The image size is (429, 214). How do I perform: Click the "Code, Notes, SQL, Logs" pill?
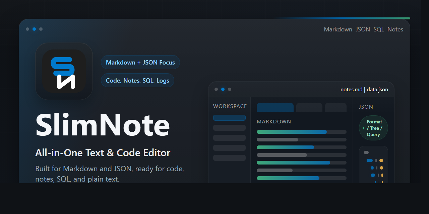click(x=137, y=80)
